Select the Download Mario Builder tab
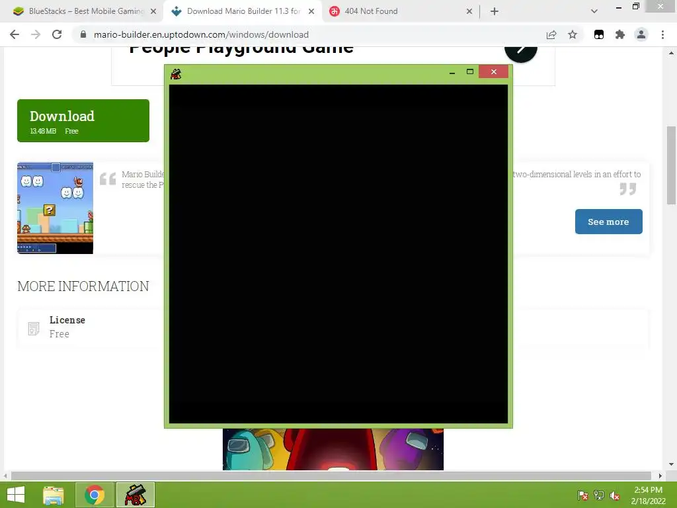The height and width of the screenshot is (508, 677). 243,11
